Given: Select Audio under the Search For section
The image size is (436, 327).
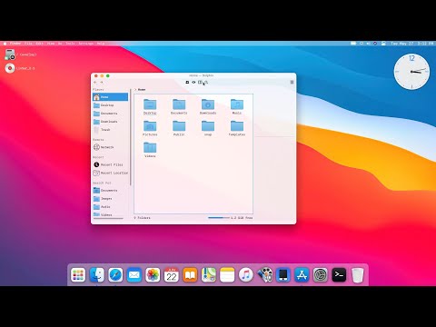Looking at the screenshot, I should [110, 207].
